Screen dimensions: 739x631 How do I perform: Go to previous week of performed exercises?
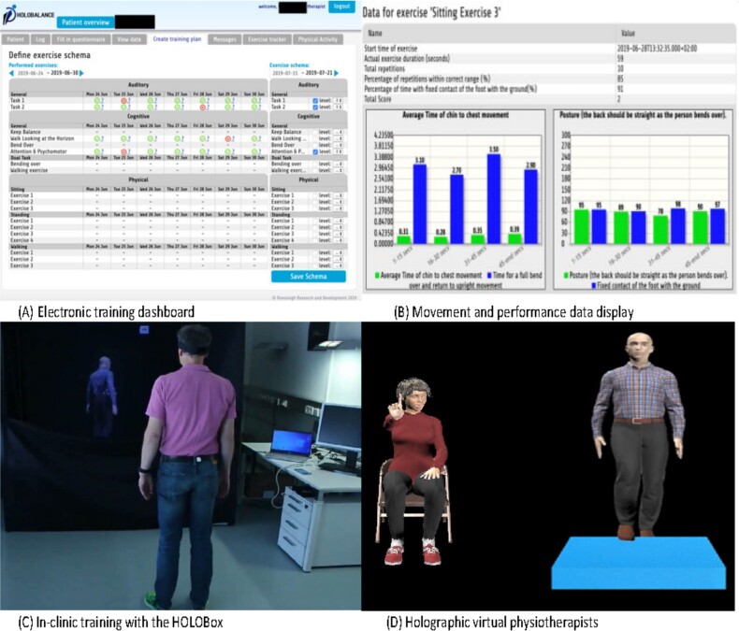(11, 73)
